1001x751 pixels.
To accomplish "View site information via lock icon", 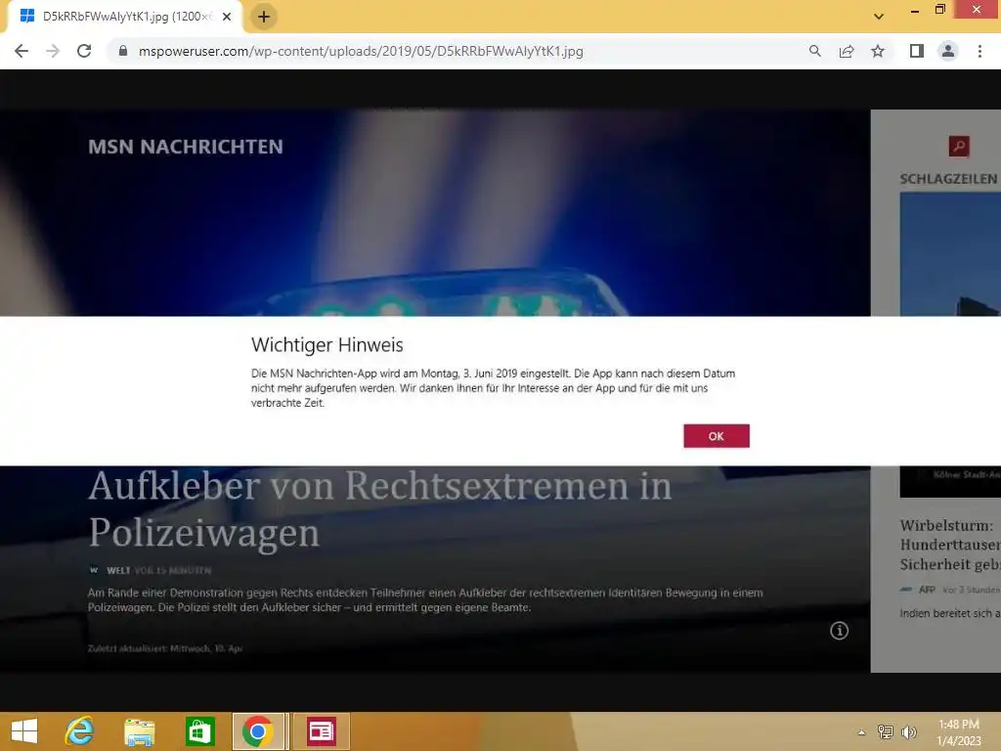I will click(123, 51).
